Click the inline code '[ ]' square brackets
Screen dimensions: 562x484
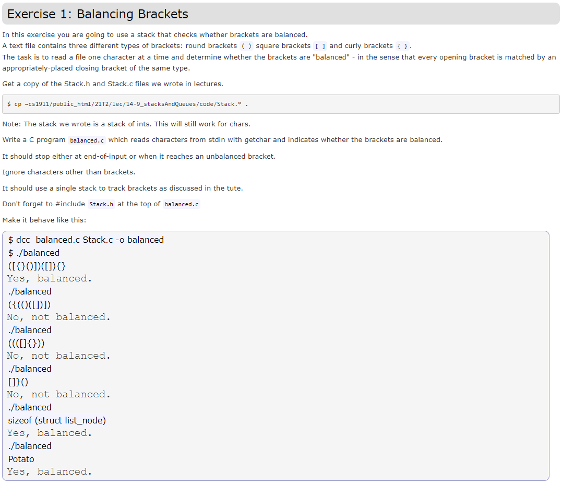[320, 46]
